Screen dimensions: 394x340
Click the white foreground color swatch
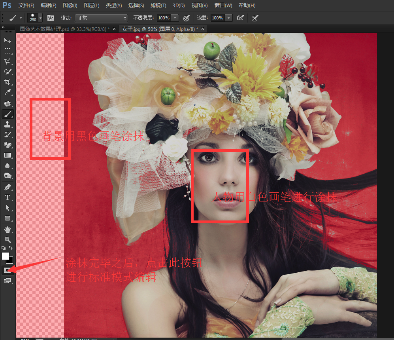coord(5,255)
